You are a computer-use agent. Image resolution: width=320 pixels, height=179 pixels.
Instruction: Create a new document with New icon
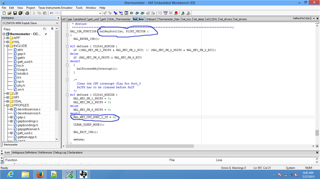4,13
